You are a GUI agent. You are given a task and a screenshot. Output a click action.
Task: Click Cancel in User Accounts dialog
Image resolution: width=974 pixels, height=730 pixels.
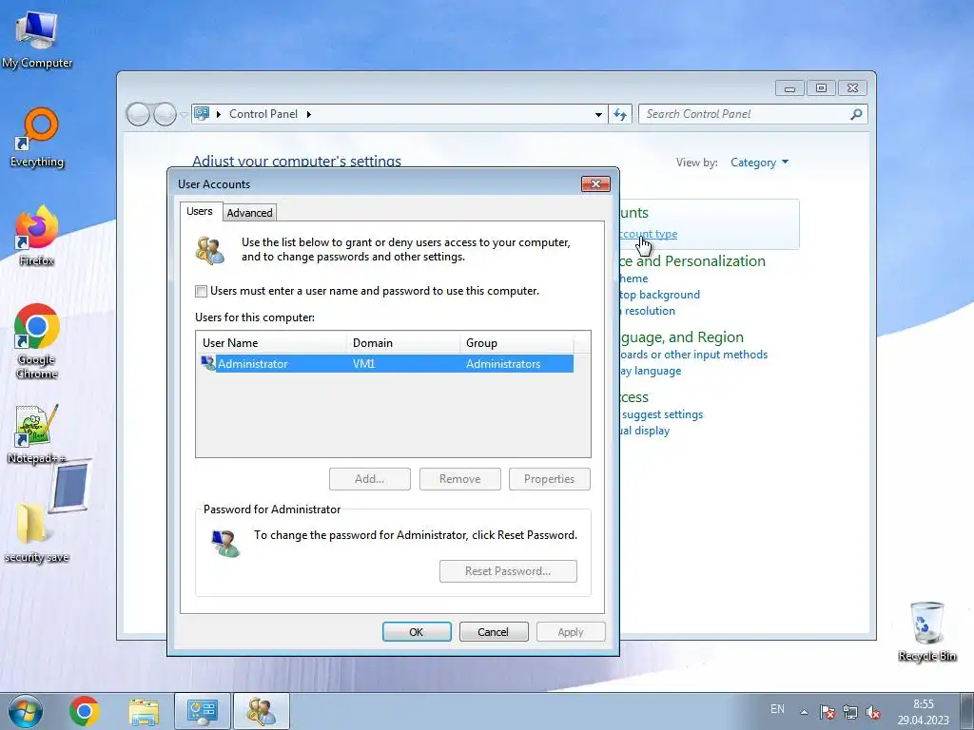[x=494, y=632]
